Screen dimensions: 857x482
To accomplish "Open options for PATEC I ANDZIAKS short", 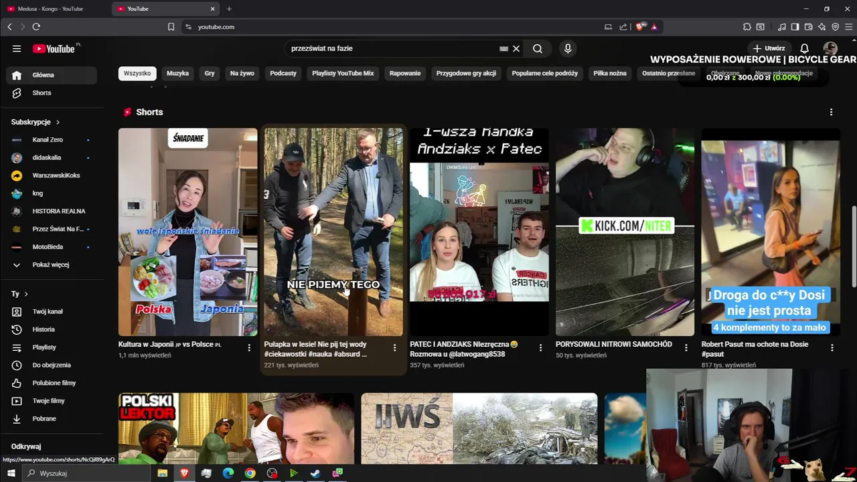I will [x=540, y=347].
